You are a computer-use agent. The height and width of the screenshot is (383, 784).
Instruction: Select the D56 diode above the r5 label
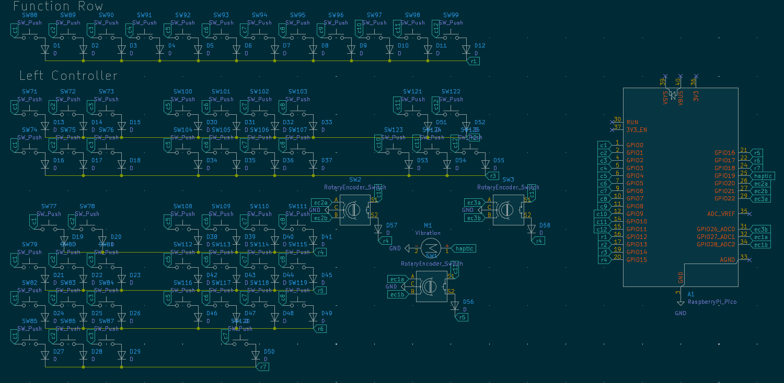pos(454,305)
